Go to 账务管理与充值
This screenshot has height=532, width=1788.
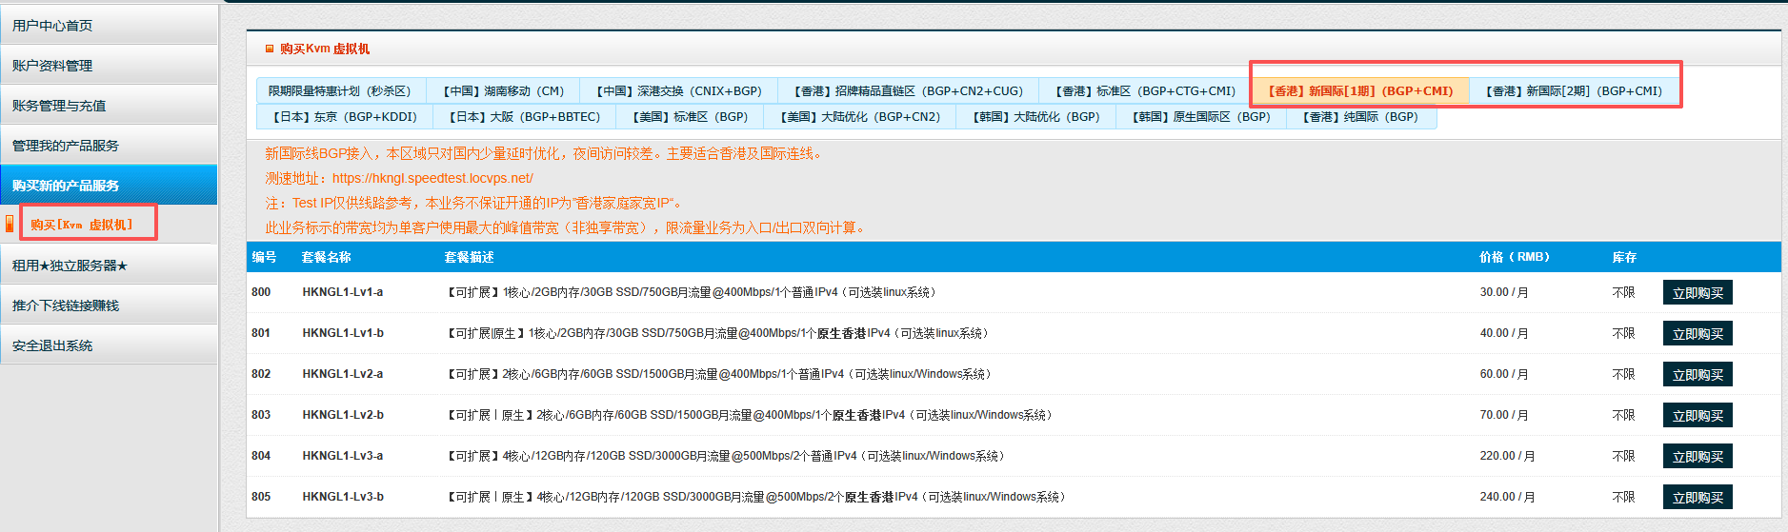click(109, 105)
